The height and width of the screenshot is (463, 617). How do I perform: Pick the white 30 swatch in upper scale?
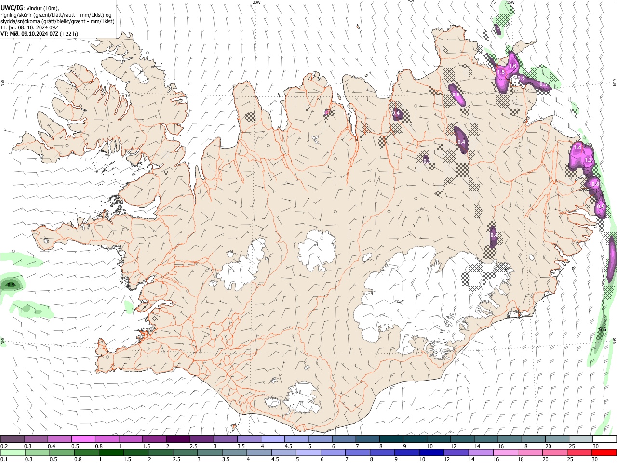coord(604,439)
